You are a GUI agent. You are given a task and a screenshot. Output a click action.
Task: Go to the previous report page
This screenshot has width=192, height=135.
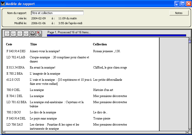[14, 34]
